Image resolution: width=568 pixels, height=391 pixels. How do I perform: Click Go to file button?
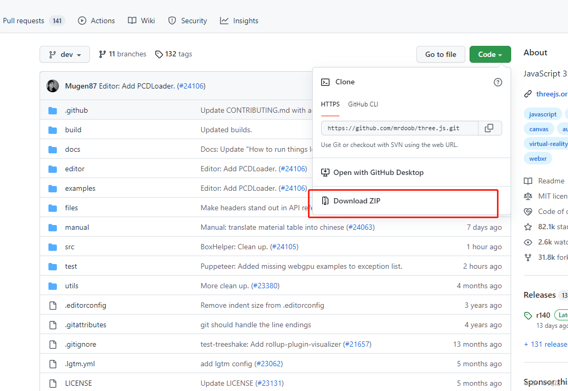[x=441, y=54]
